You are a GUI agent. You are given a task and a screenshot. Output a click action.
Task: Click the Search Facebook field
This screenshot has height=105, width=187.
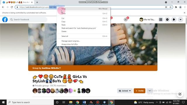pos(28,20)
